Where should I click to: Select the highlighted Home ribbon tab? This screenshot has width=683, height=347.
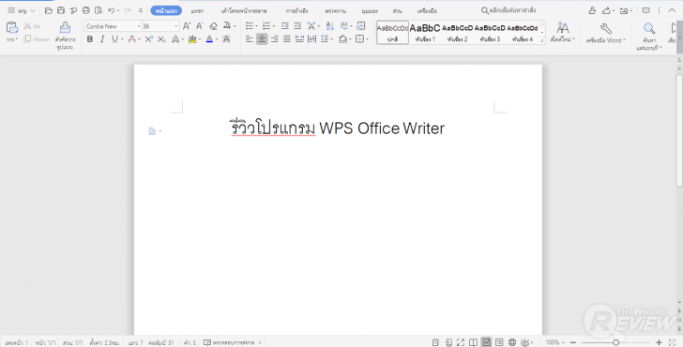click(x=166, y=10)
